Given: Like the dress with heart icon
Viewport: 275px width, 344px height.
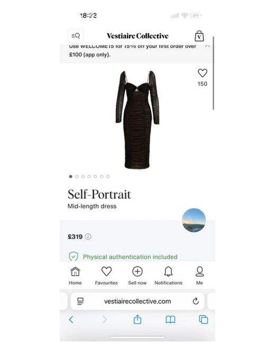Looking at the screenshot, I should [x=203, y=73].
